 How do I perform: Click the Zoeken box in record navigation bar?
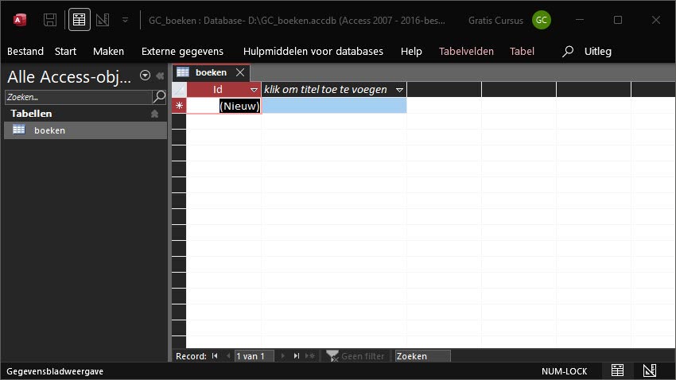[422, 356]
